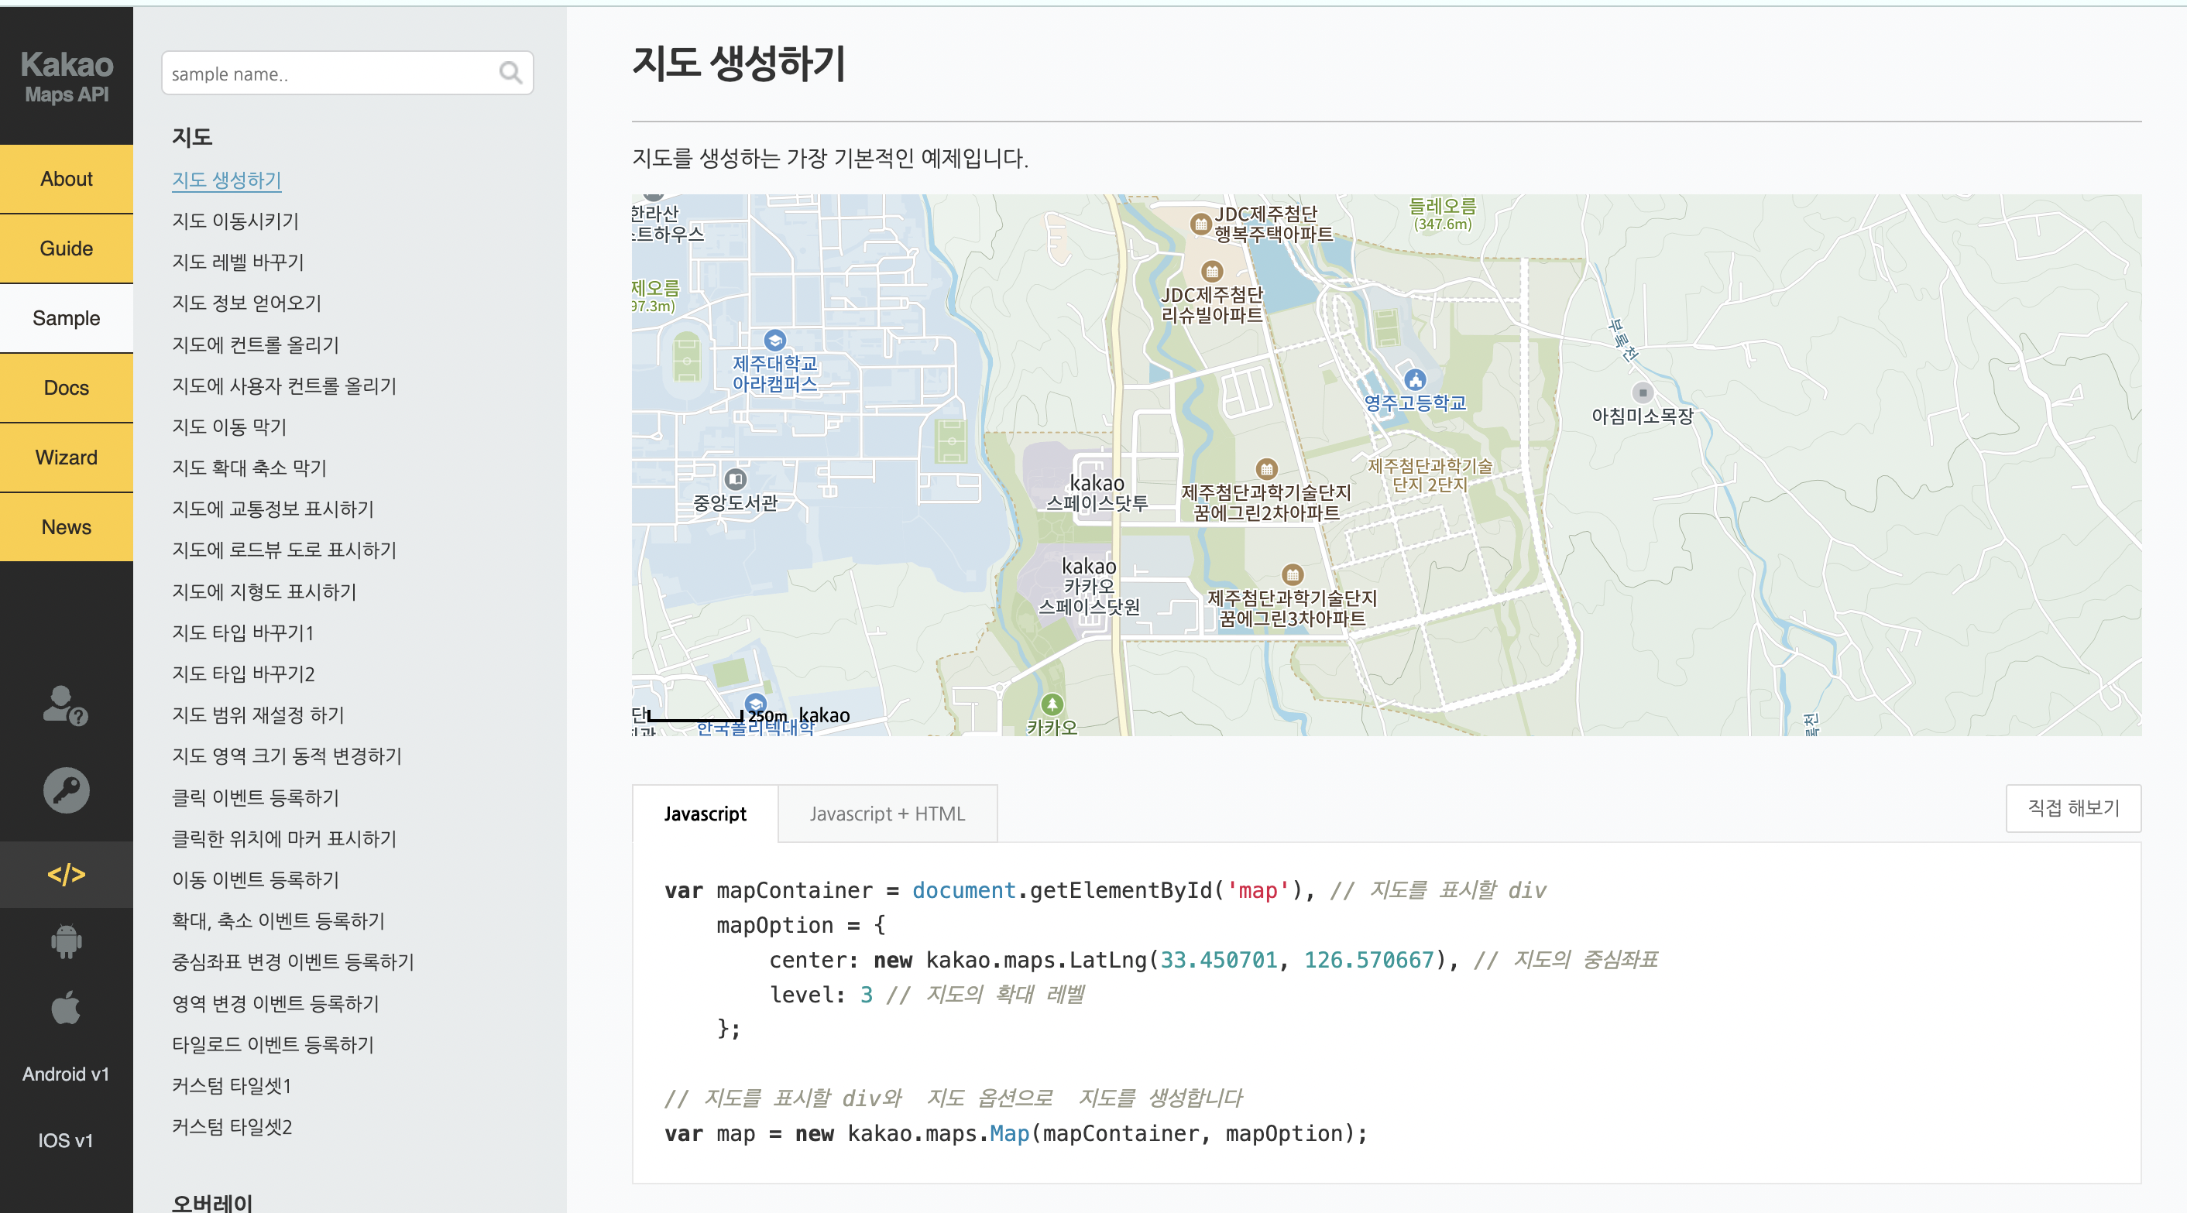Open the Android v1 link
This screenshot has height=1213, width=2187.
[67, 1074]
